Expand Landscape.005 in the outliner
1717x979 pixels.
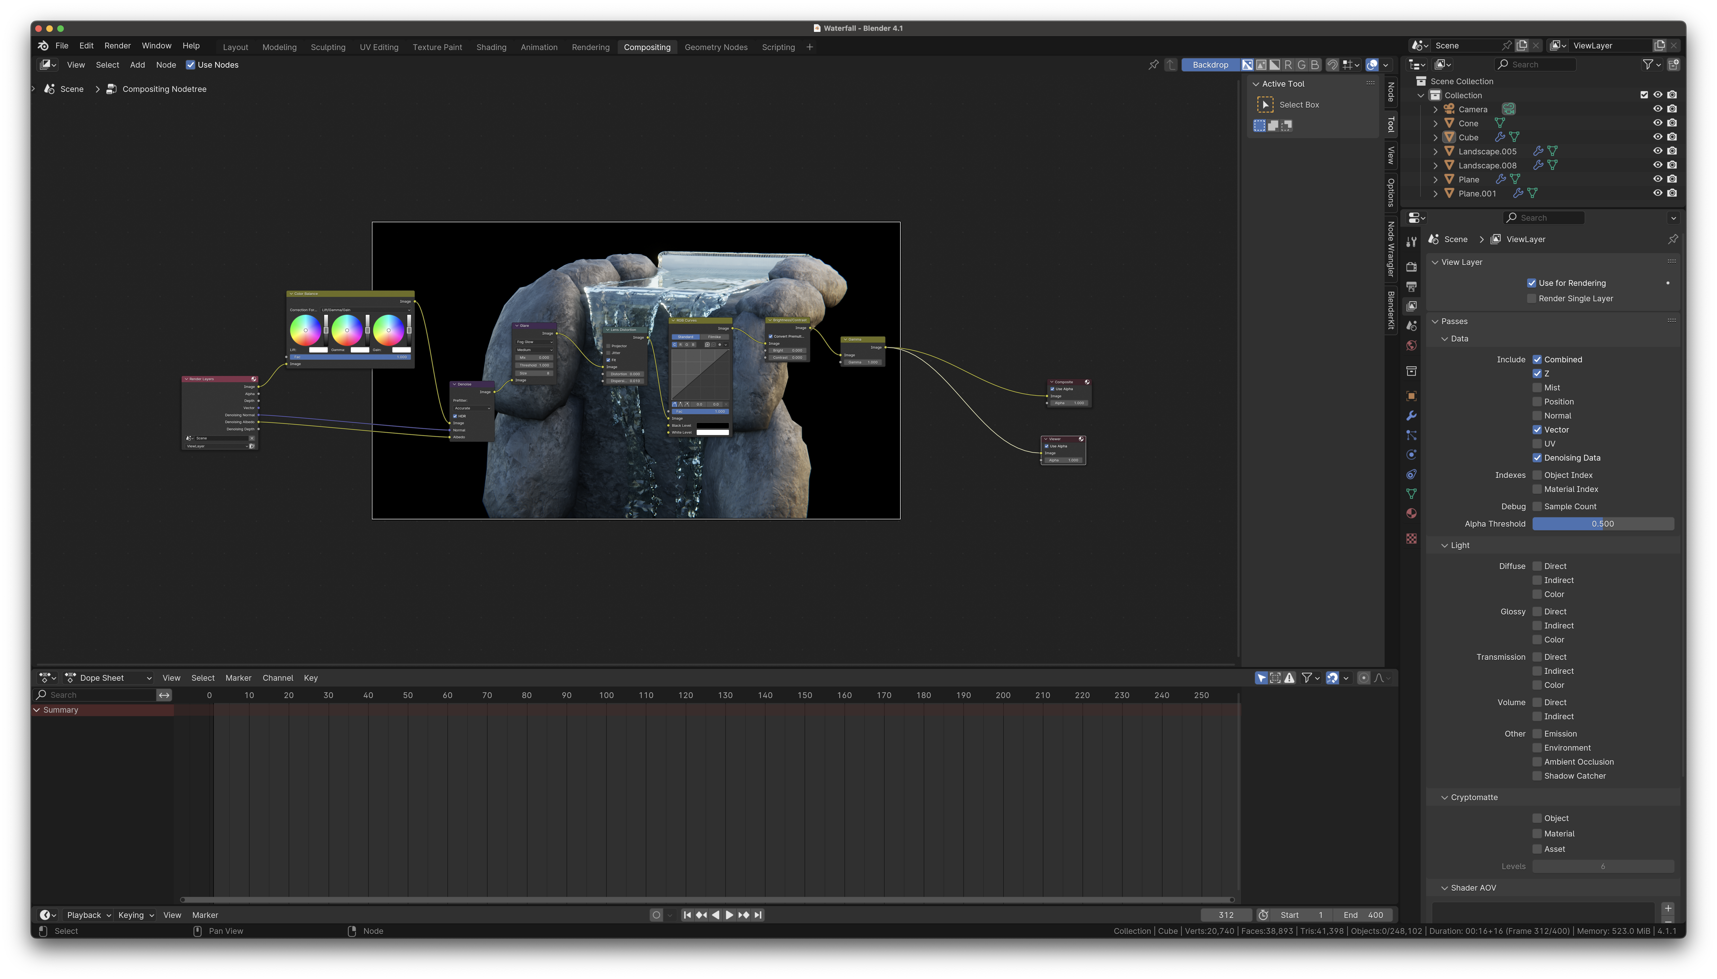1435,151
